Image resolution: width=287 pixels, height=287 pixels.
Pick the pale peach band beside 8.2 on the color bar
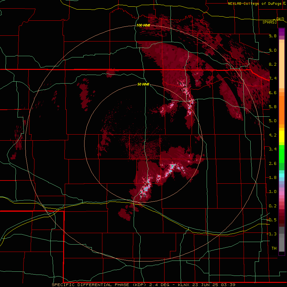click(x=282, y=65)
